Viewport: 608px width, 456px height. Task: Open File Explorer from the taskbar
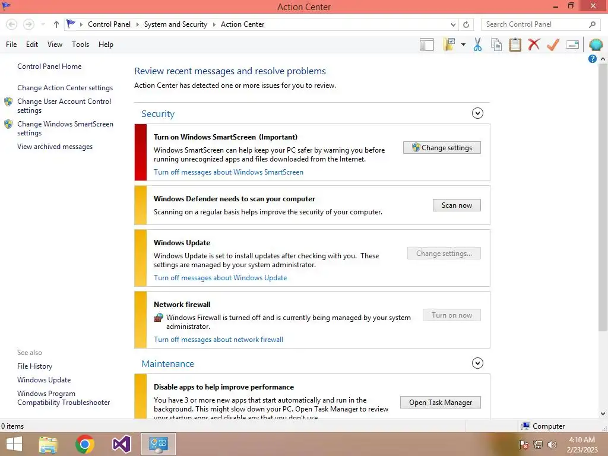(47, 444)
